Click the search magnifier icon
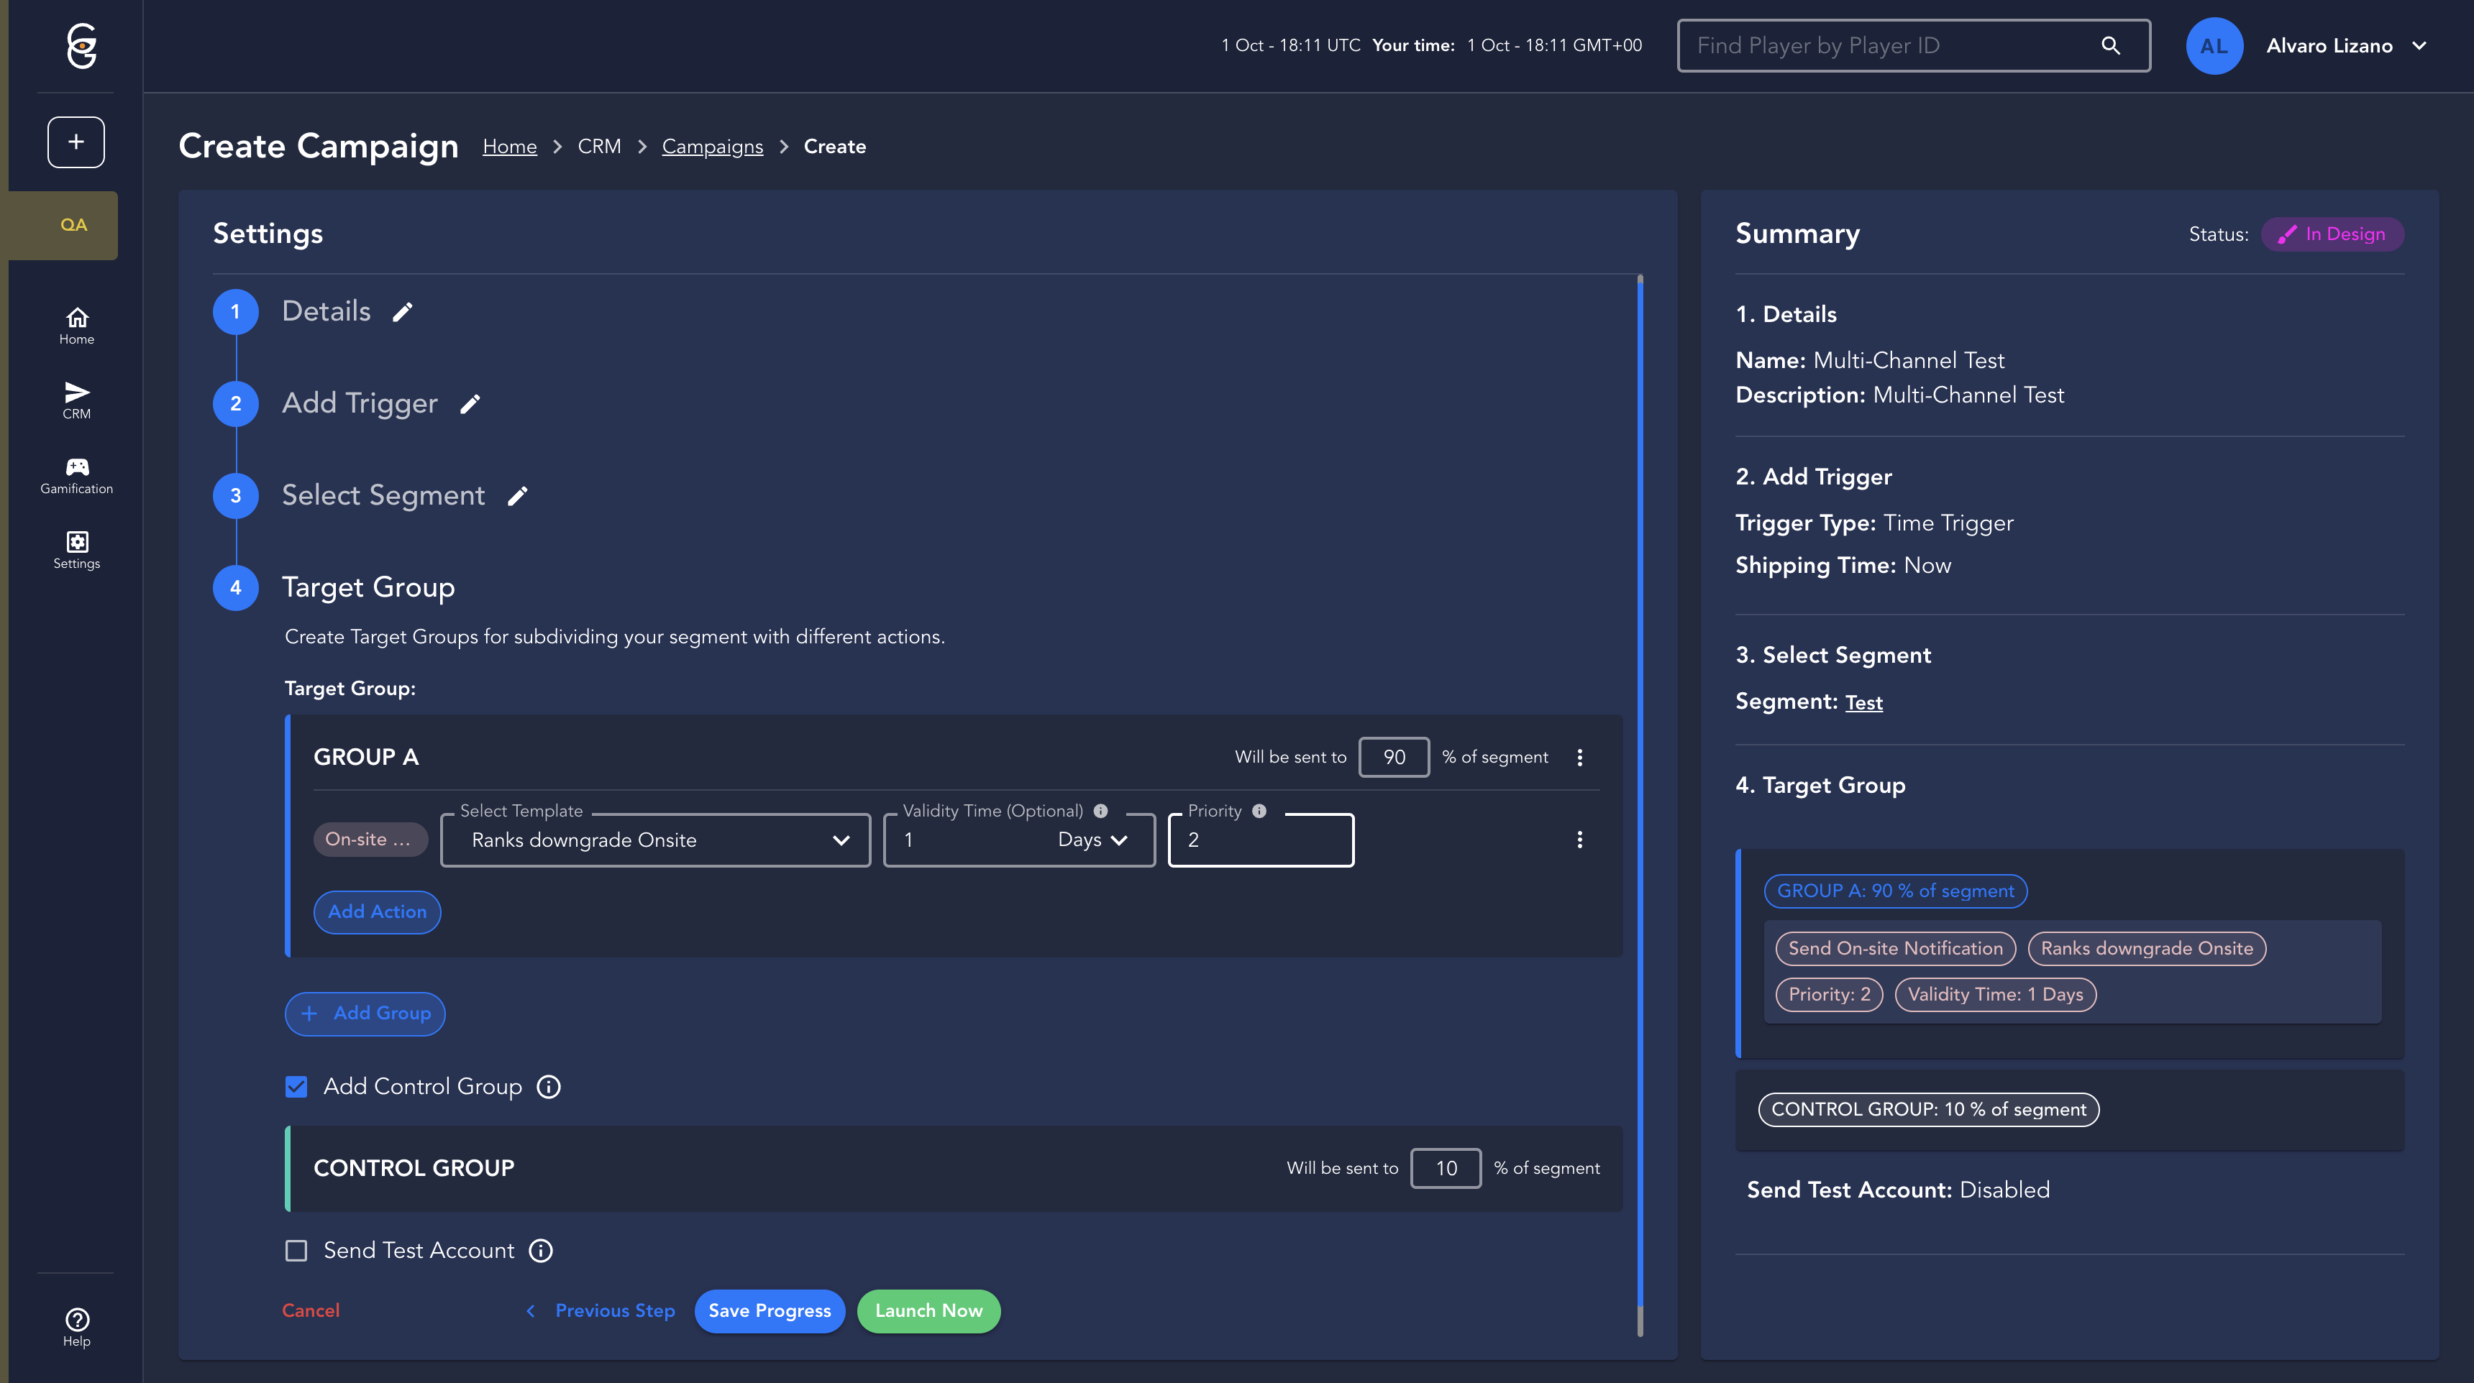This screenshot has width=2474, height=1383. (x=2110, y=45)
